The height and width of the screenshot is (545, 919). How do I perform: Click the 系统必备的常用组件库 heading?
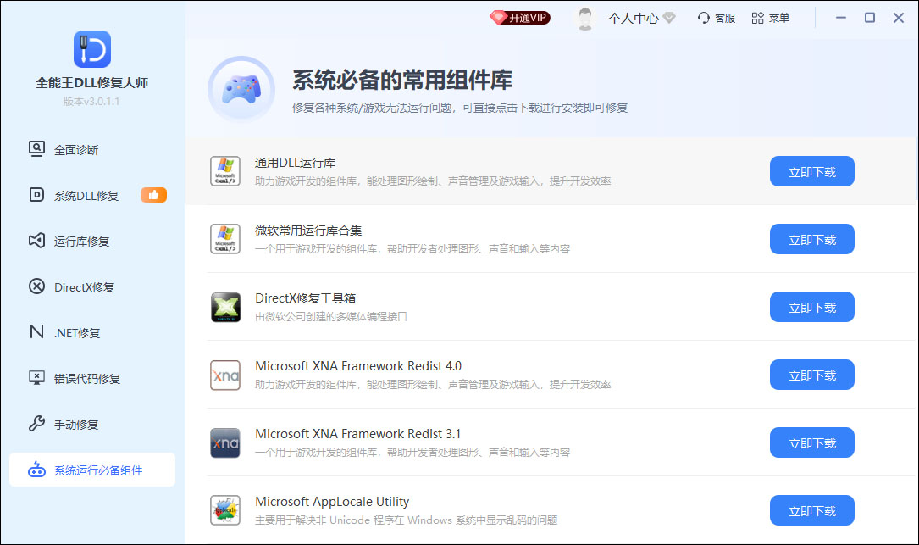tap(402, 81)
